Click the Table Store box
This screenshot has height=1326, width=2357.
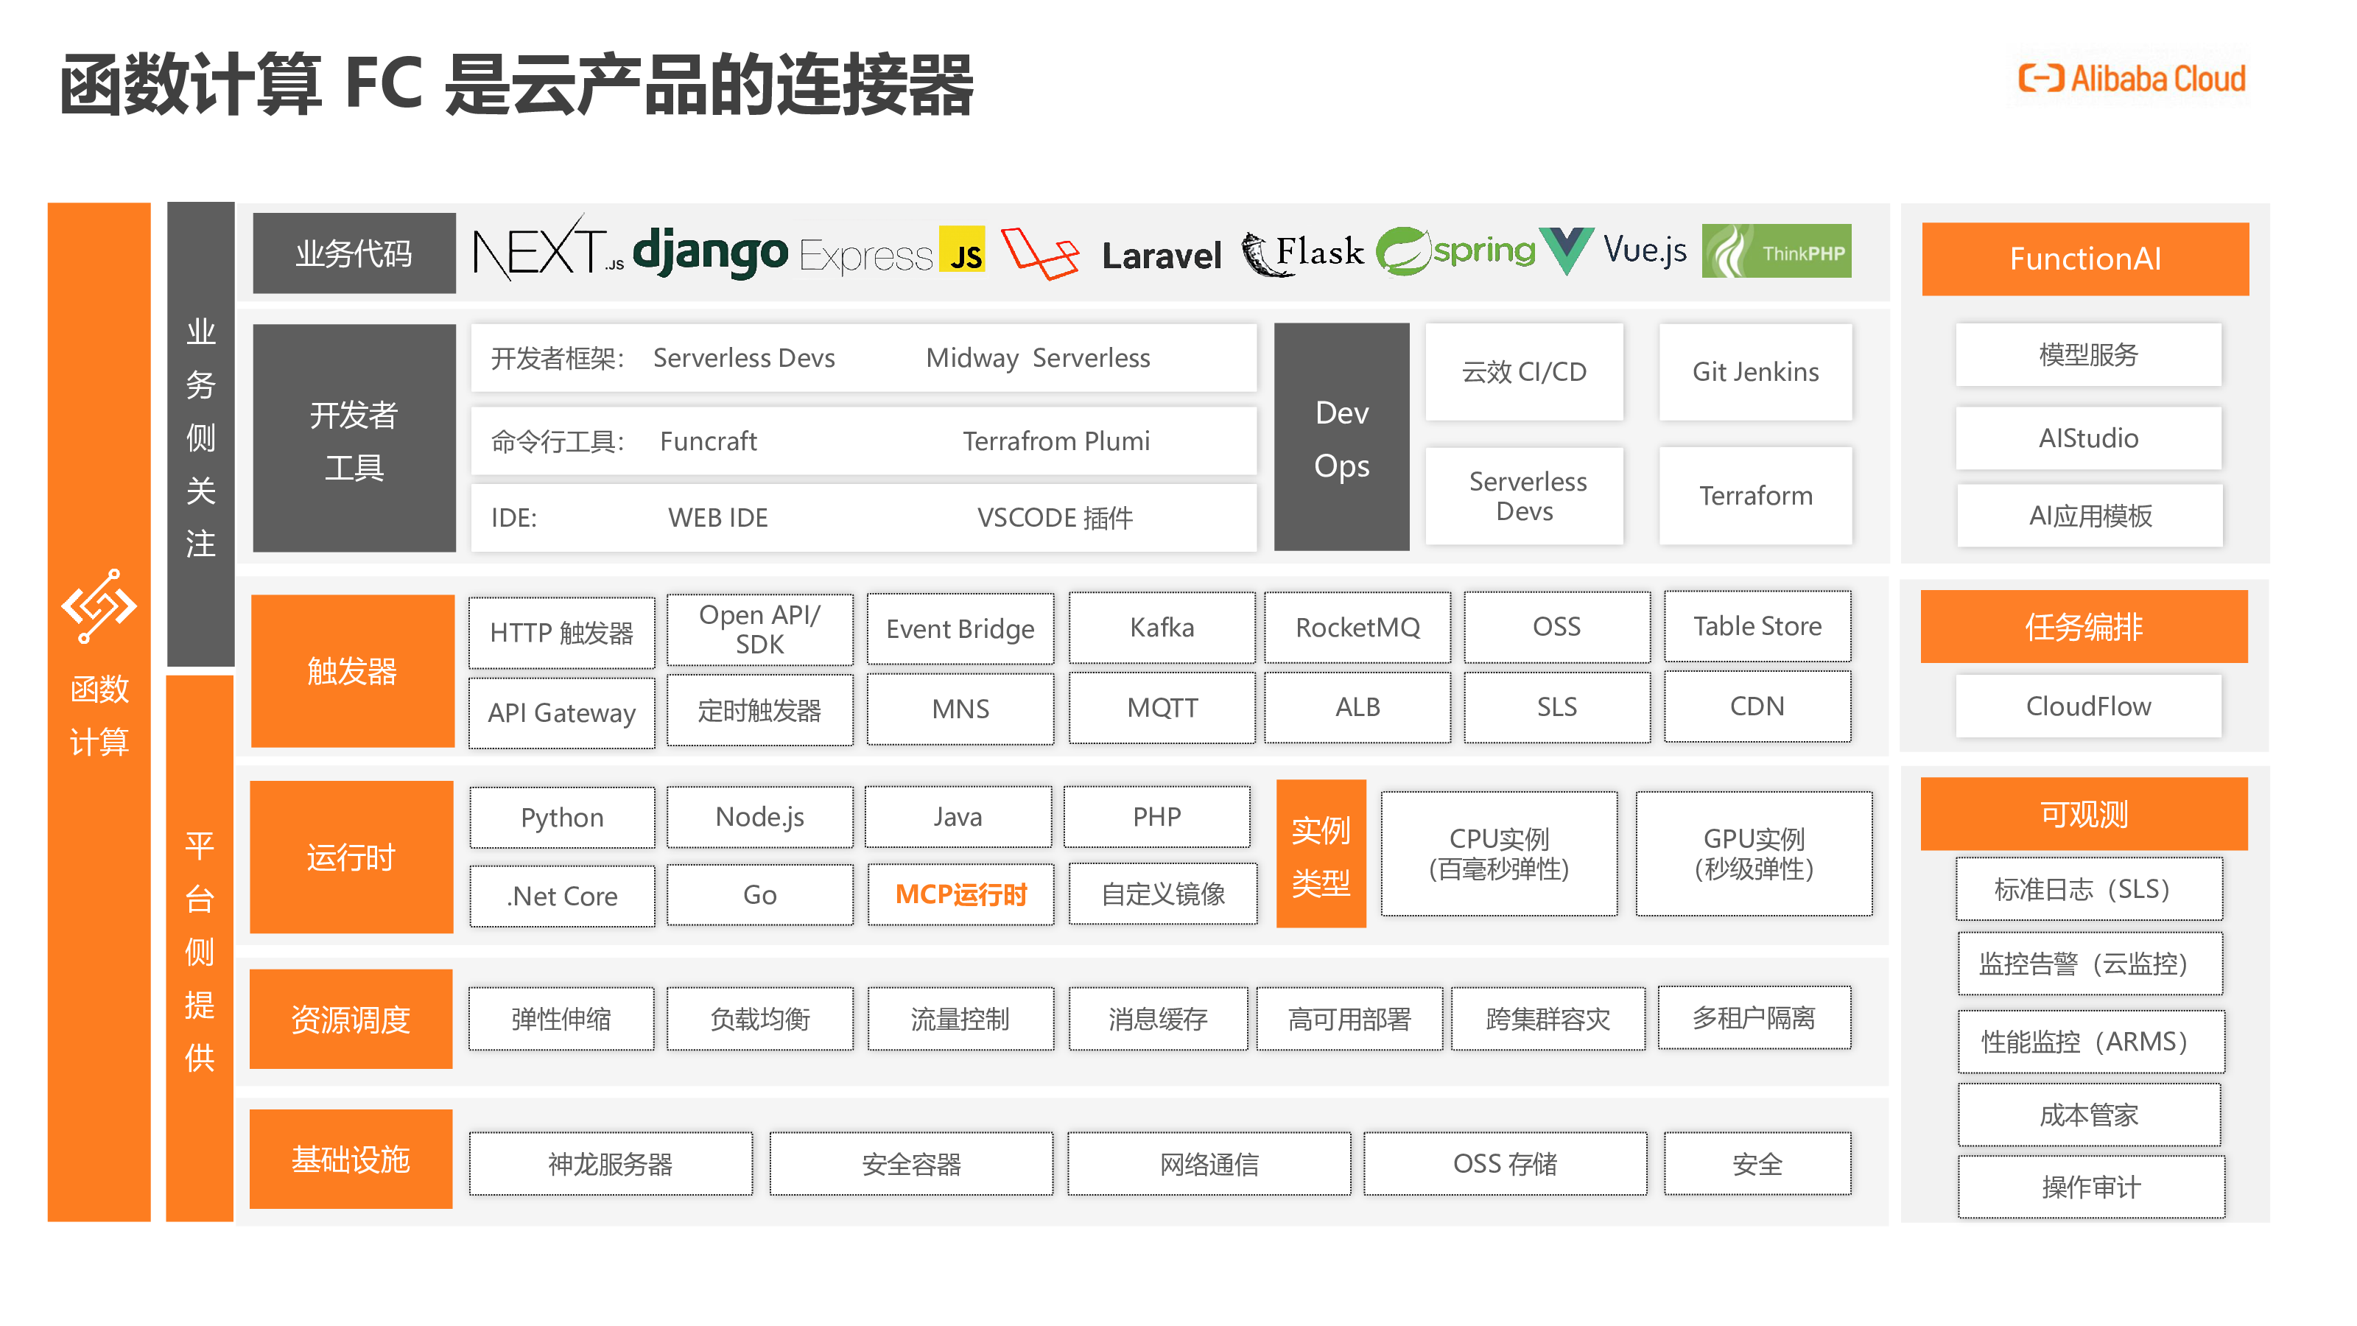1757,626
